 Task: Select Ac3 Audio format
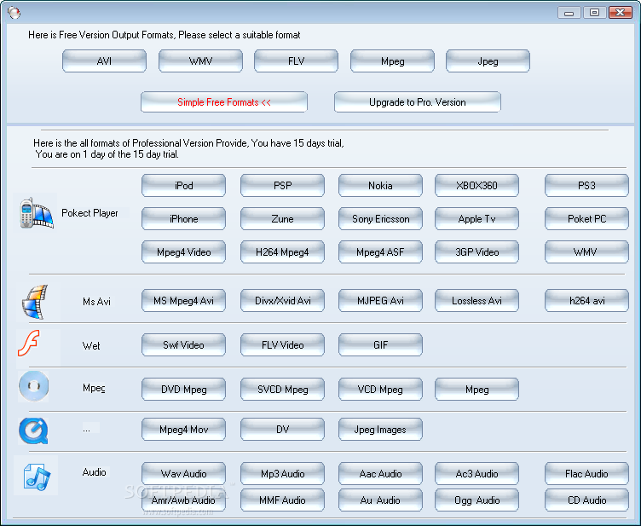pos(476,474)
